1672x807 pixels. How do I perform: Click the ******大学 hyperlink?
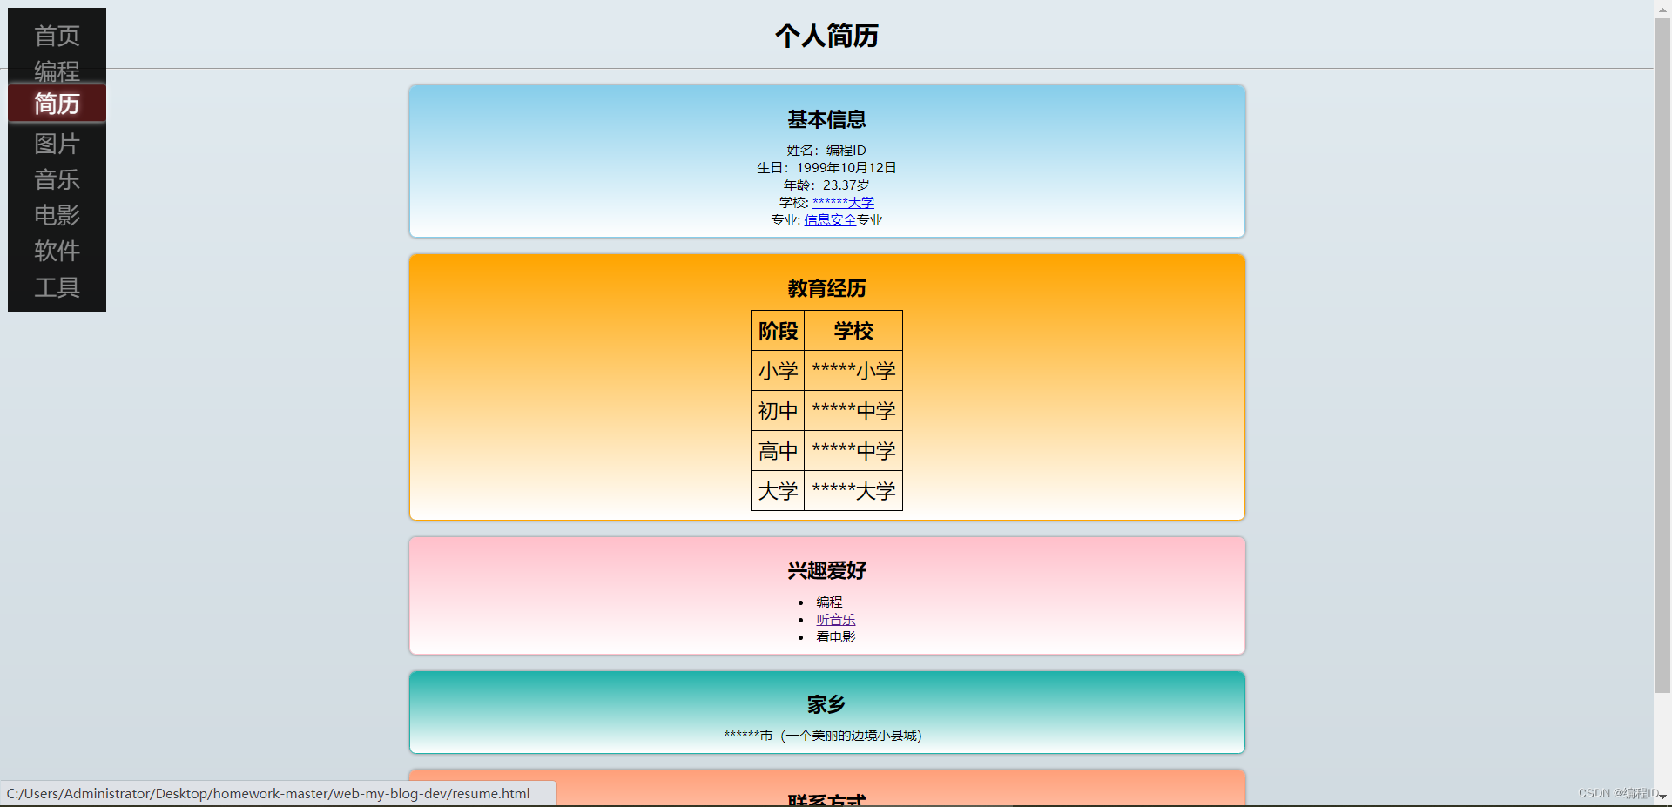click(844, 202)
